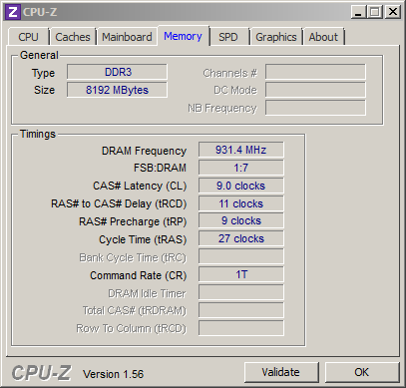Click the DDR3 memory type field
Viewport: 406px width, 388px height.
(117, 72)
